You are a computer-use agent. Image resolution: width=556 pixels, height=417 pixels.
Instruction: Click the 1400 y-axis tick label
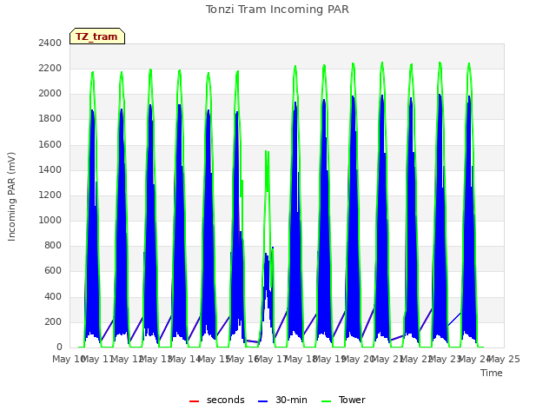point(50,169)
